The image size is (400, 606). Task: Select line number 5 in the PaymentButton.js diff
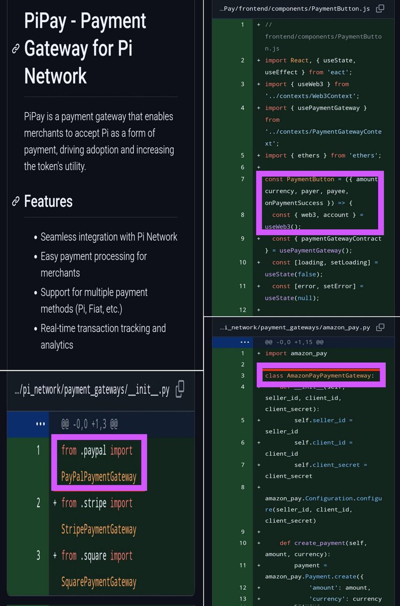click(242, 155)
